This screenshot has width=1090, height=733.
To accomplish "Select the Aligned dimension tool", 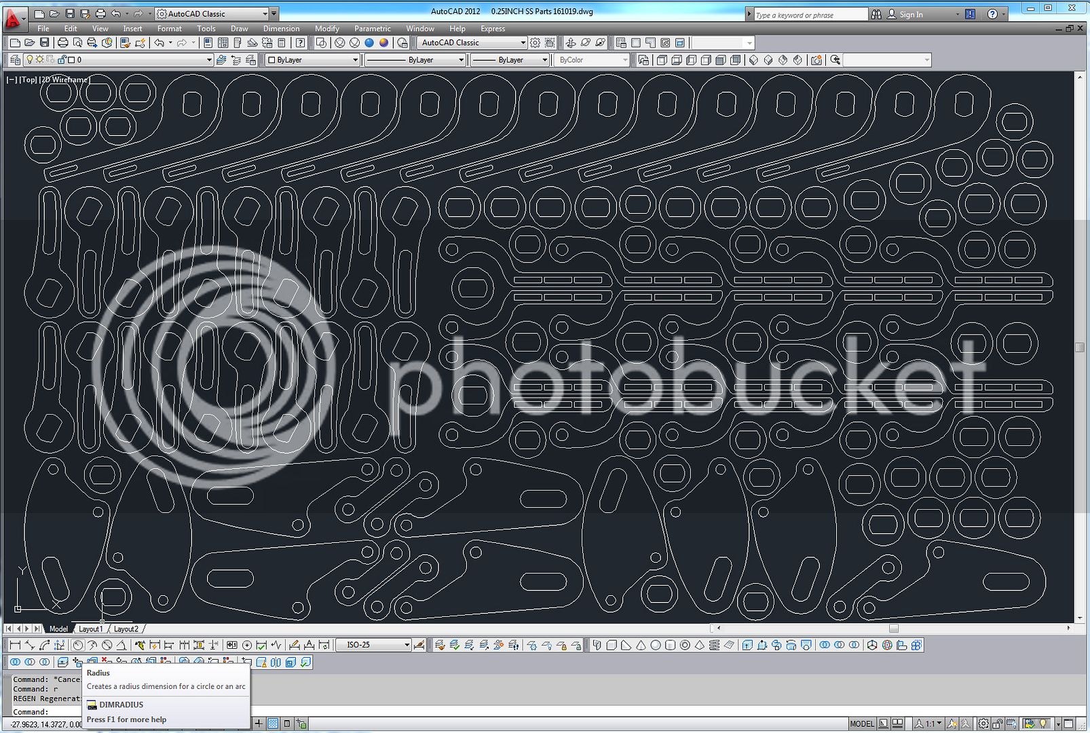I will (x=30, y=645).
